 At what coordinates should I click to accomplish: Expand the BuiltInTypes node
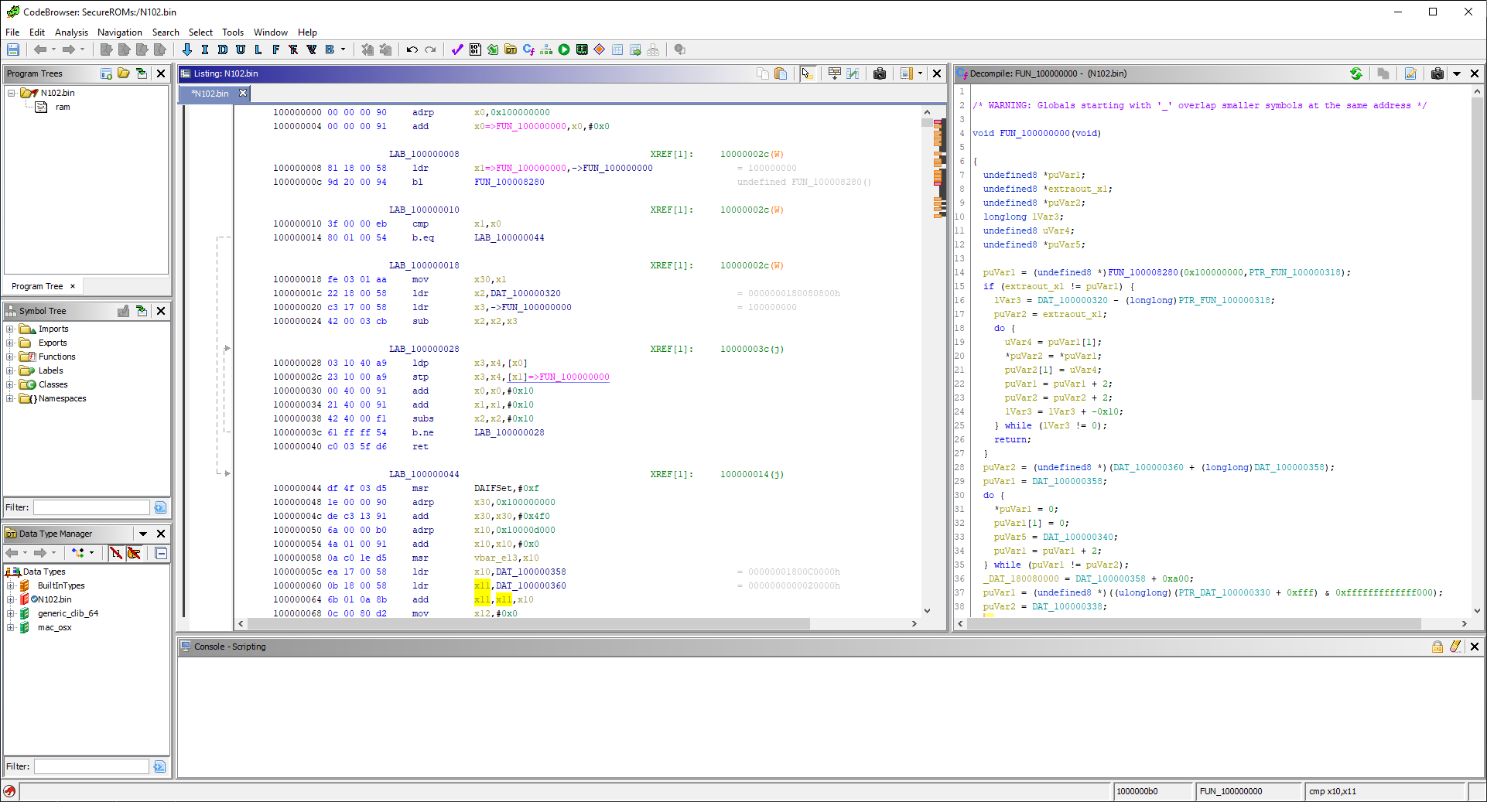(10, 585)
